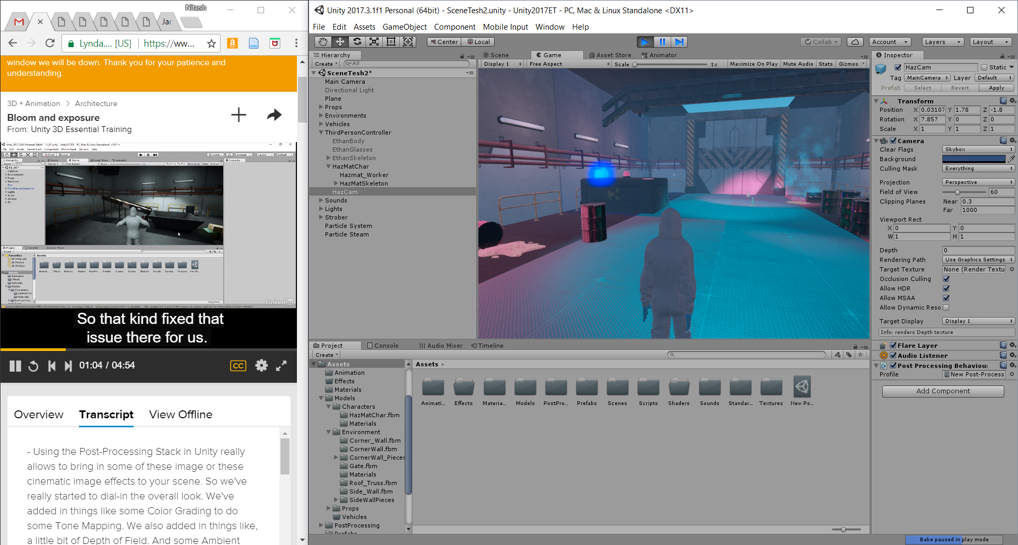The height and width of the screenshot is (545, 1018).
Task: Pause the Lynda video
Action: tap(15, 366)
